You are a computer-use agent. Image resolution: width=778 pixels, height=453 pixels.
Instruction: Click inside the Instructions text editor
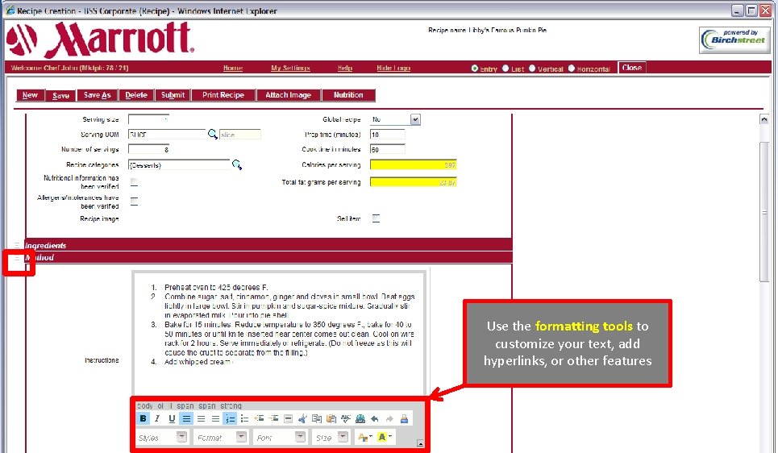[x=278, y=332]
